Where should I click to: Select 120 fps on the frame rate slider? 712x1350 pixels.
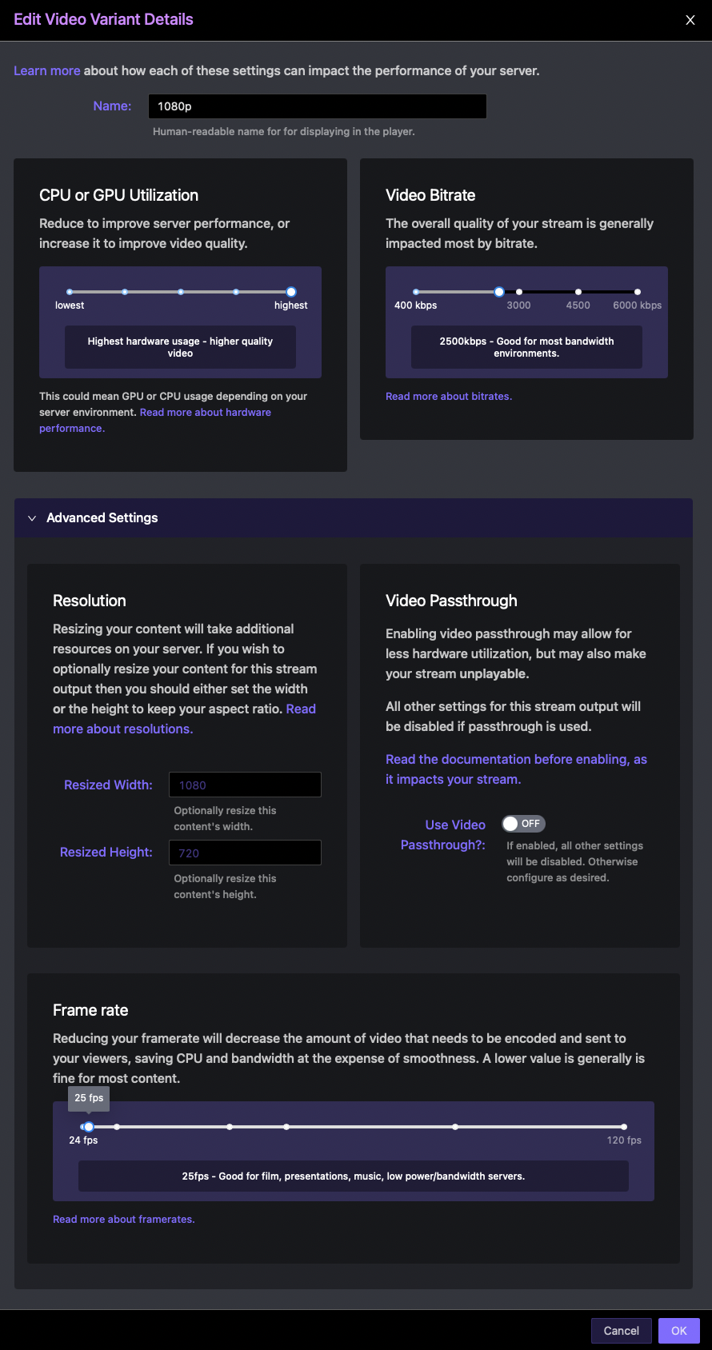click(x=622, y=1126)
